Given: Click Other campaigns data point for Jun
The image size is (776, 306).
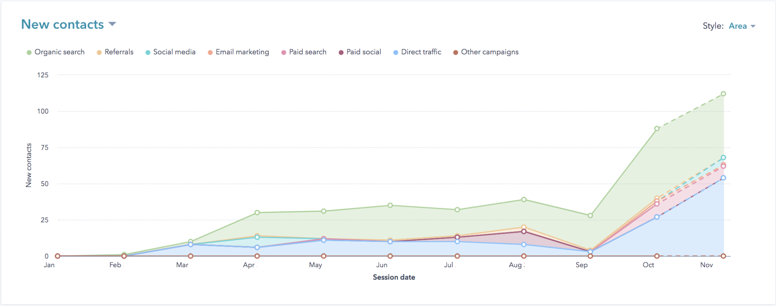Looking at the screenshot, I should (x=390, y=256).
